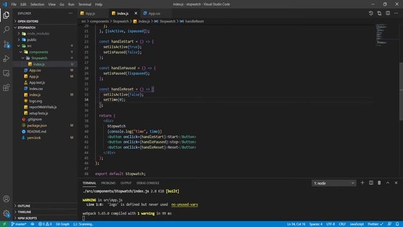Collapse the Stopwatch folder

(45, 58)
